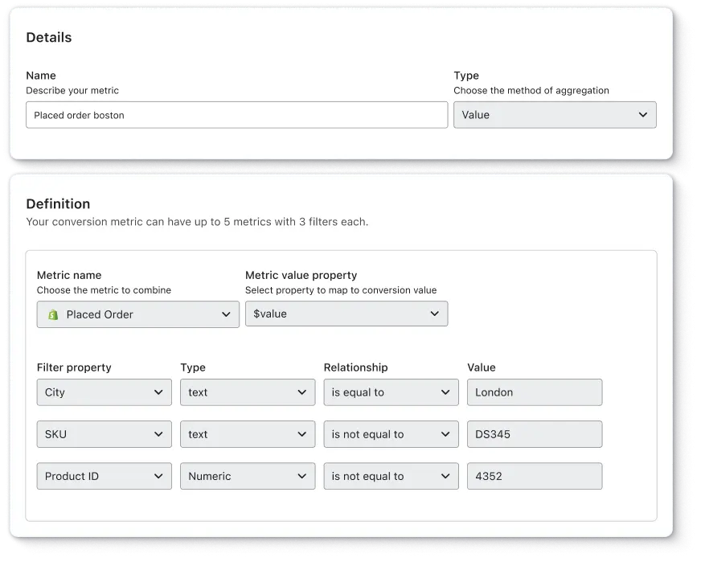Click the value field containing London
The width and height of the screenshot is (701, 562).
(x=535, y=392)
